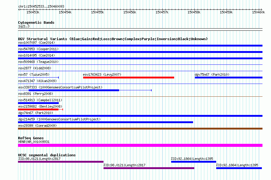Open the Cytogenetic Bands track title
The image size is (271, 180).
pos(36,22)
